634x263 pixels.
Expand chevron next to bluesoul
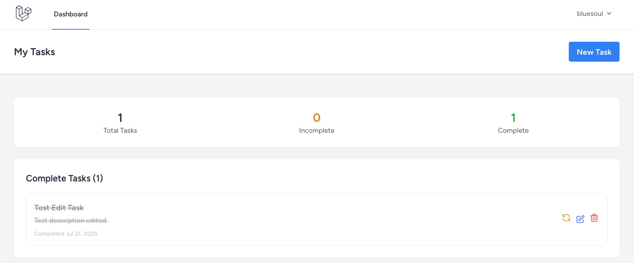pyautogui.click(x=609, y=14)
